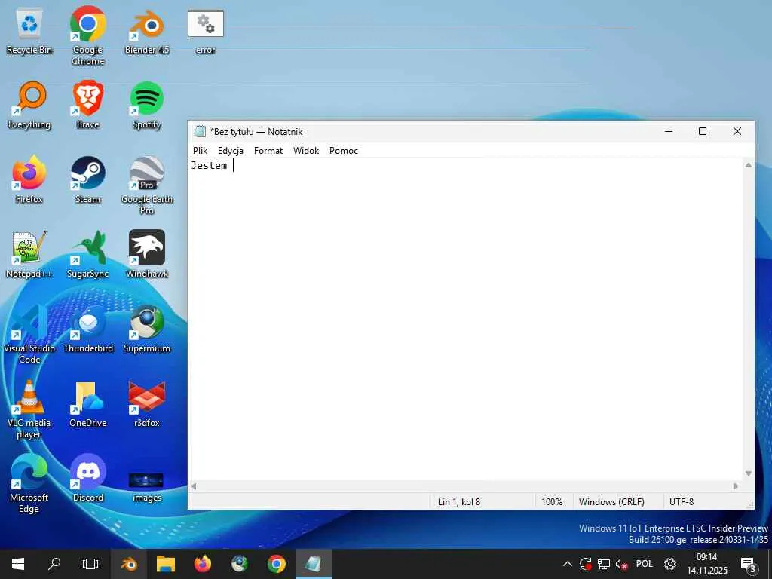Open File Explorer from the taskbar
The height and width of the screenshot is (579, 772).
click(x=166, y=564)
